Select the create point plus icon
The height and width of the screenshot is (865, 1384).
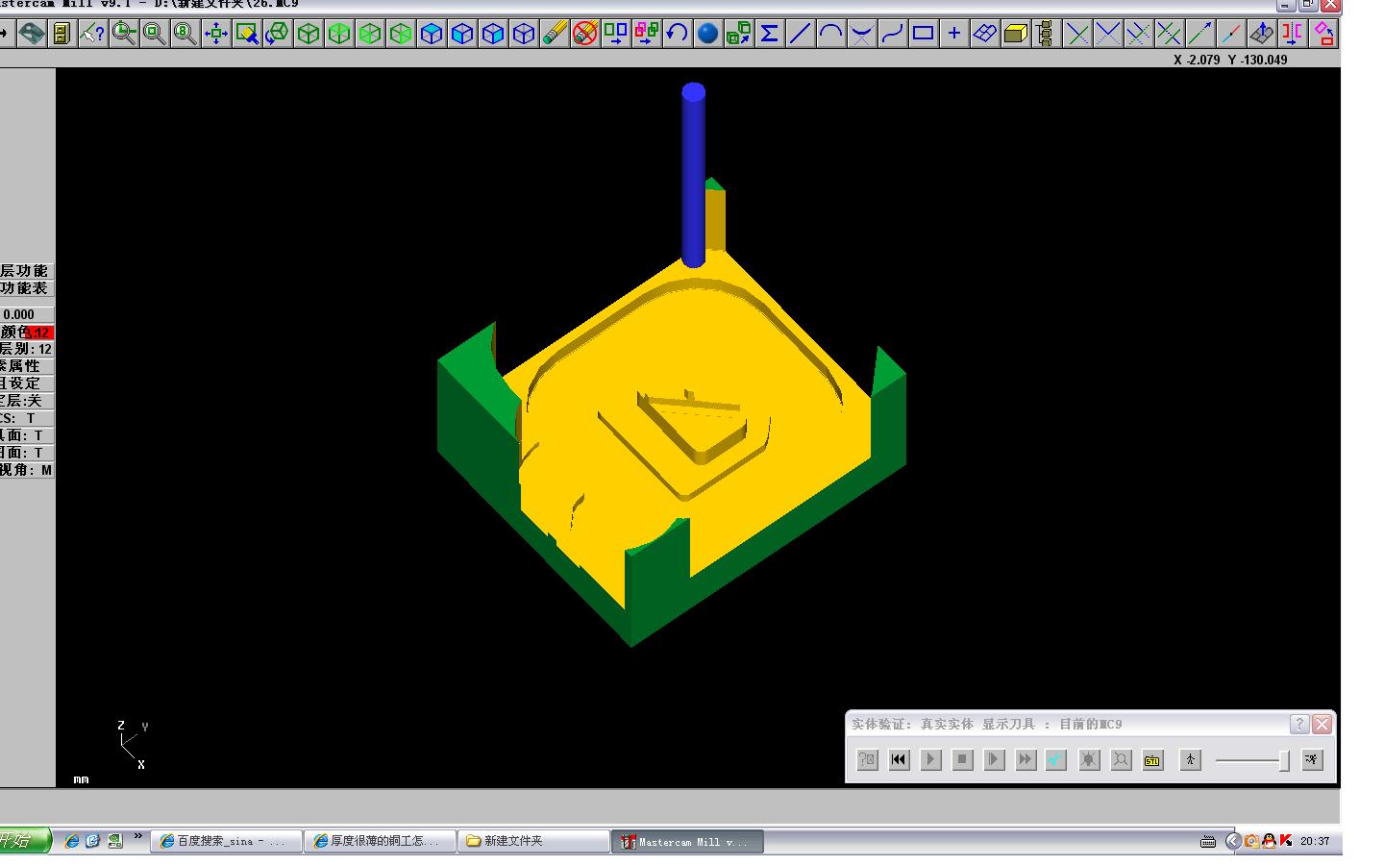(954, 34)
